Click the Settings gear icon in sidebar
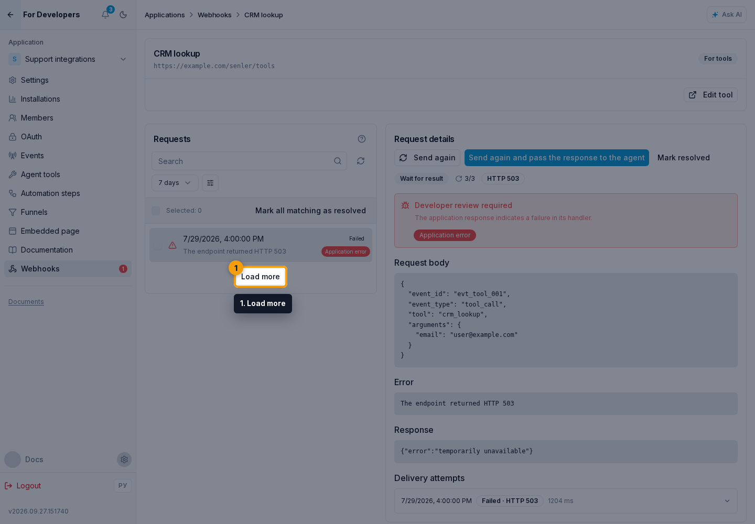The image size is (755, 524). pos(13,80)
